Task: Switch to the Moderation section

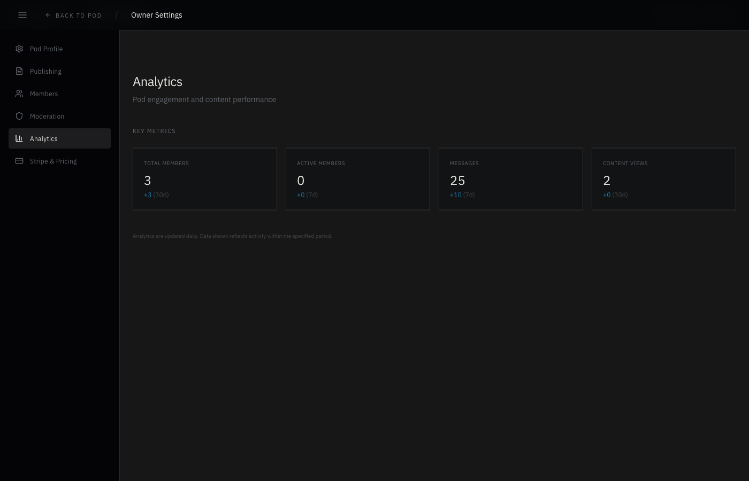Action: coord(47,116)
